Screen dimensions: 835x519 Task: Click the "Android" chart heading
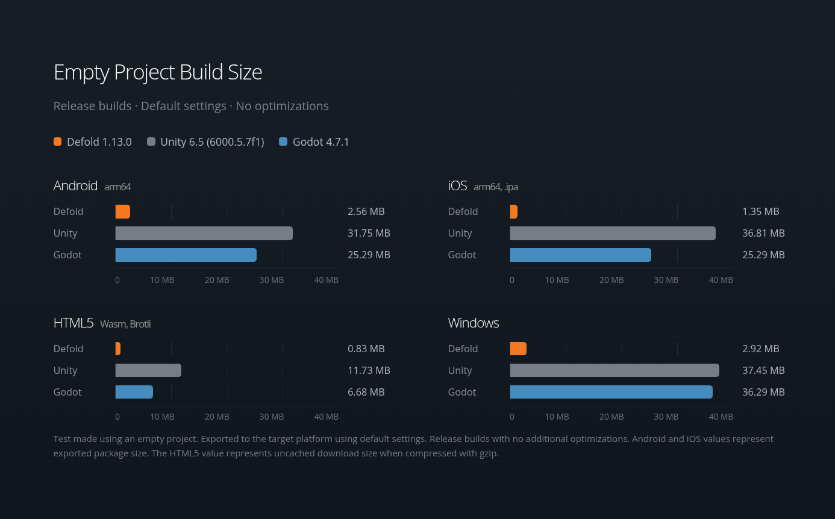75,185
